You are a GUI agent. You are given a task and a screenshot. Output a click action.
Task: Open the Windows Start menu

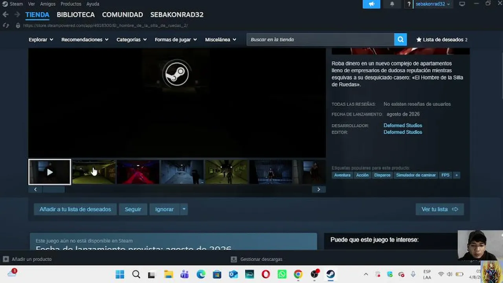(x=120, y=274)
